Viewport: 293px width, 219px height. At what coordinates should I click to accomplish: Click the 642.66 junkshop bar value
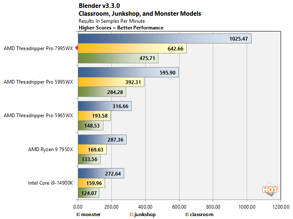(x=175, y=48)
